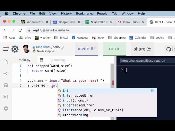Open the weather bookmark

(43, 38)
